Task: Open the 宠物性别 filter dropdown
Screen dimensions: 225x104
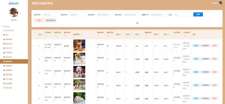Action: [x=131, y=15]
